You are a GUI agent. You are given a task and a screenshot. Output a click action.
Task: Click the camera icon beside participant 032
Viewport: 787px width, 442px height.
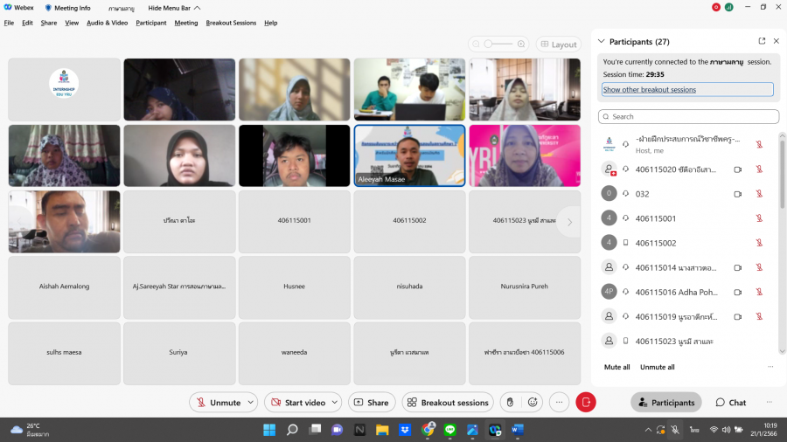[x=737, y=194]
